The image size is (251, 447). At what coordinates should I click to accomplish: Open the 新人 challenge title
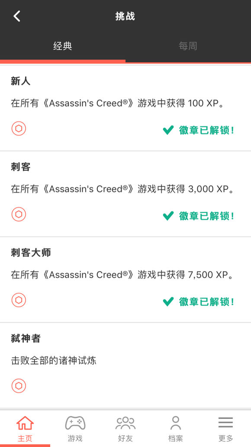coord(20,81)
